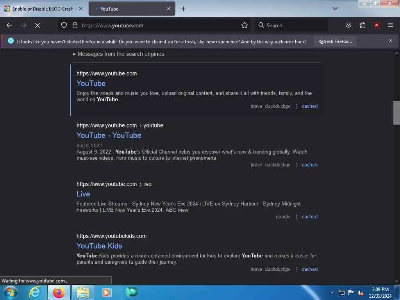
Task: Click the https://www.youtubekids.com URL text
Action: tap(111, 236)
